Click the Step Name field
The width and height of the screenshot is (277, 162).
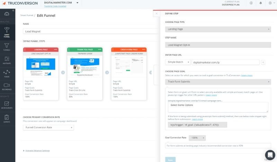pyautogui.click(x=218, y=45)
